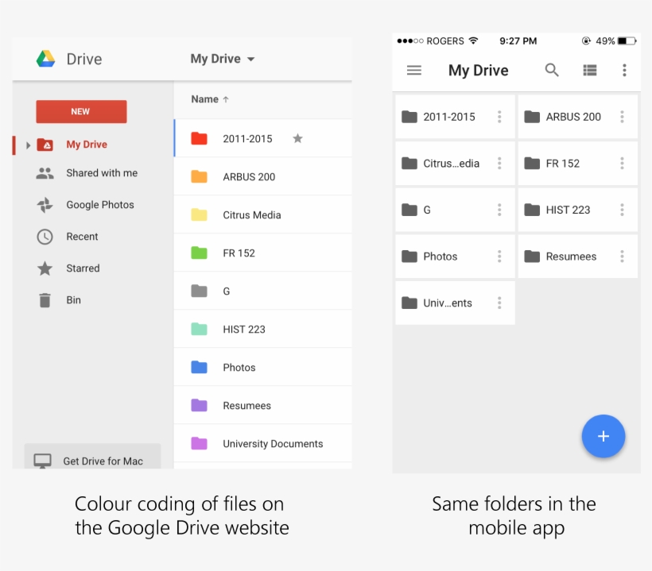Switch the mobile app to list view
Viewport: 652px width, 571px height.
[x=590, y=70]
